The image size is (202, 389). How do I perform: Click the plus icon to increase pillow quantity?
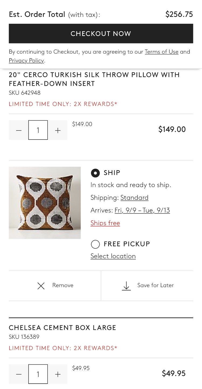click(57, 130)
